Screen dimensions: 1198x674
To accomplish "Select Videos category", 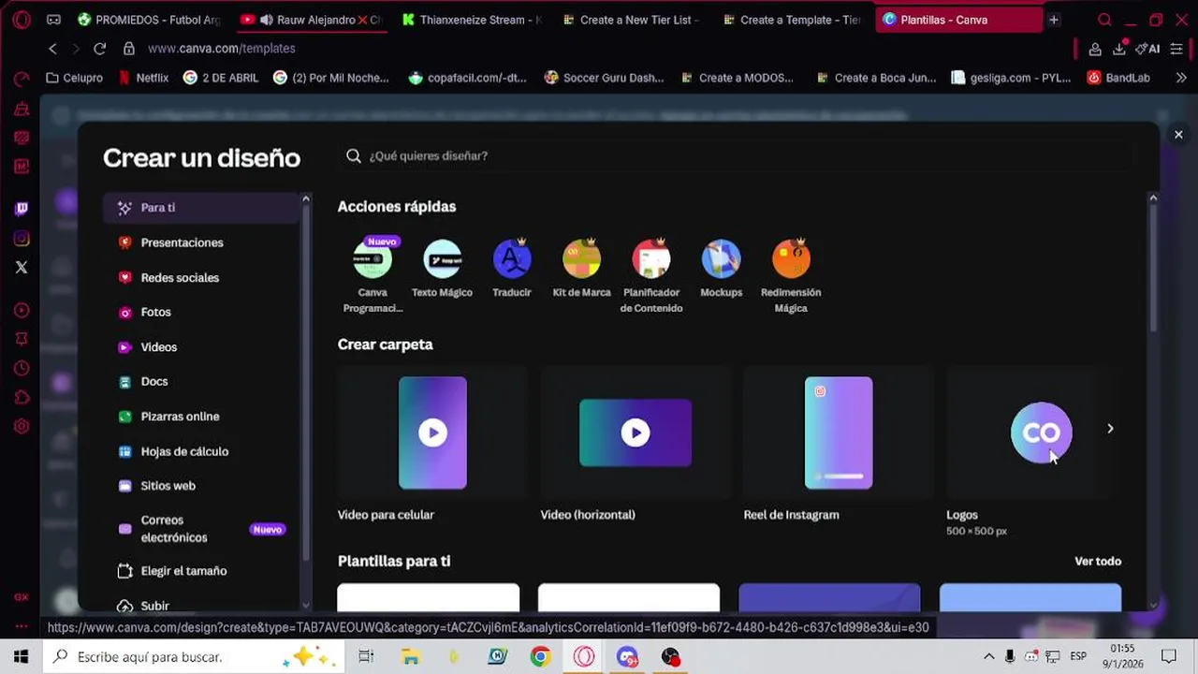I will click(x=200, y=346).
